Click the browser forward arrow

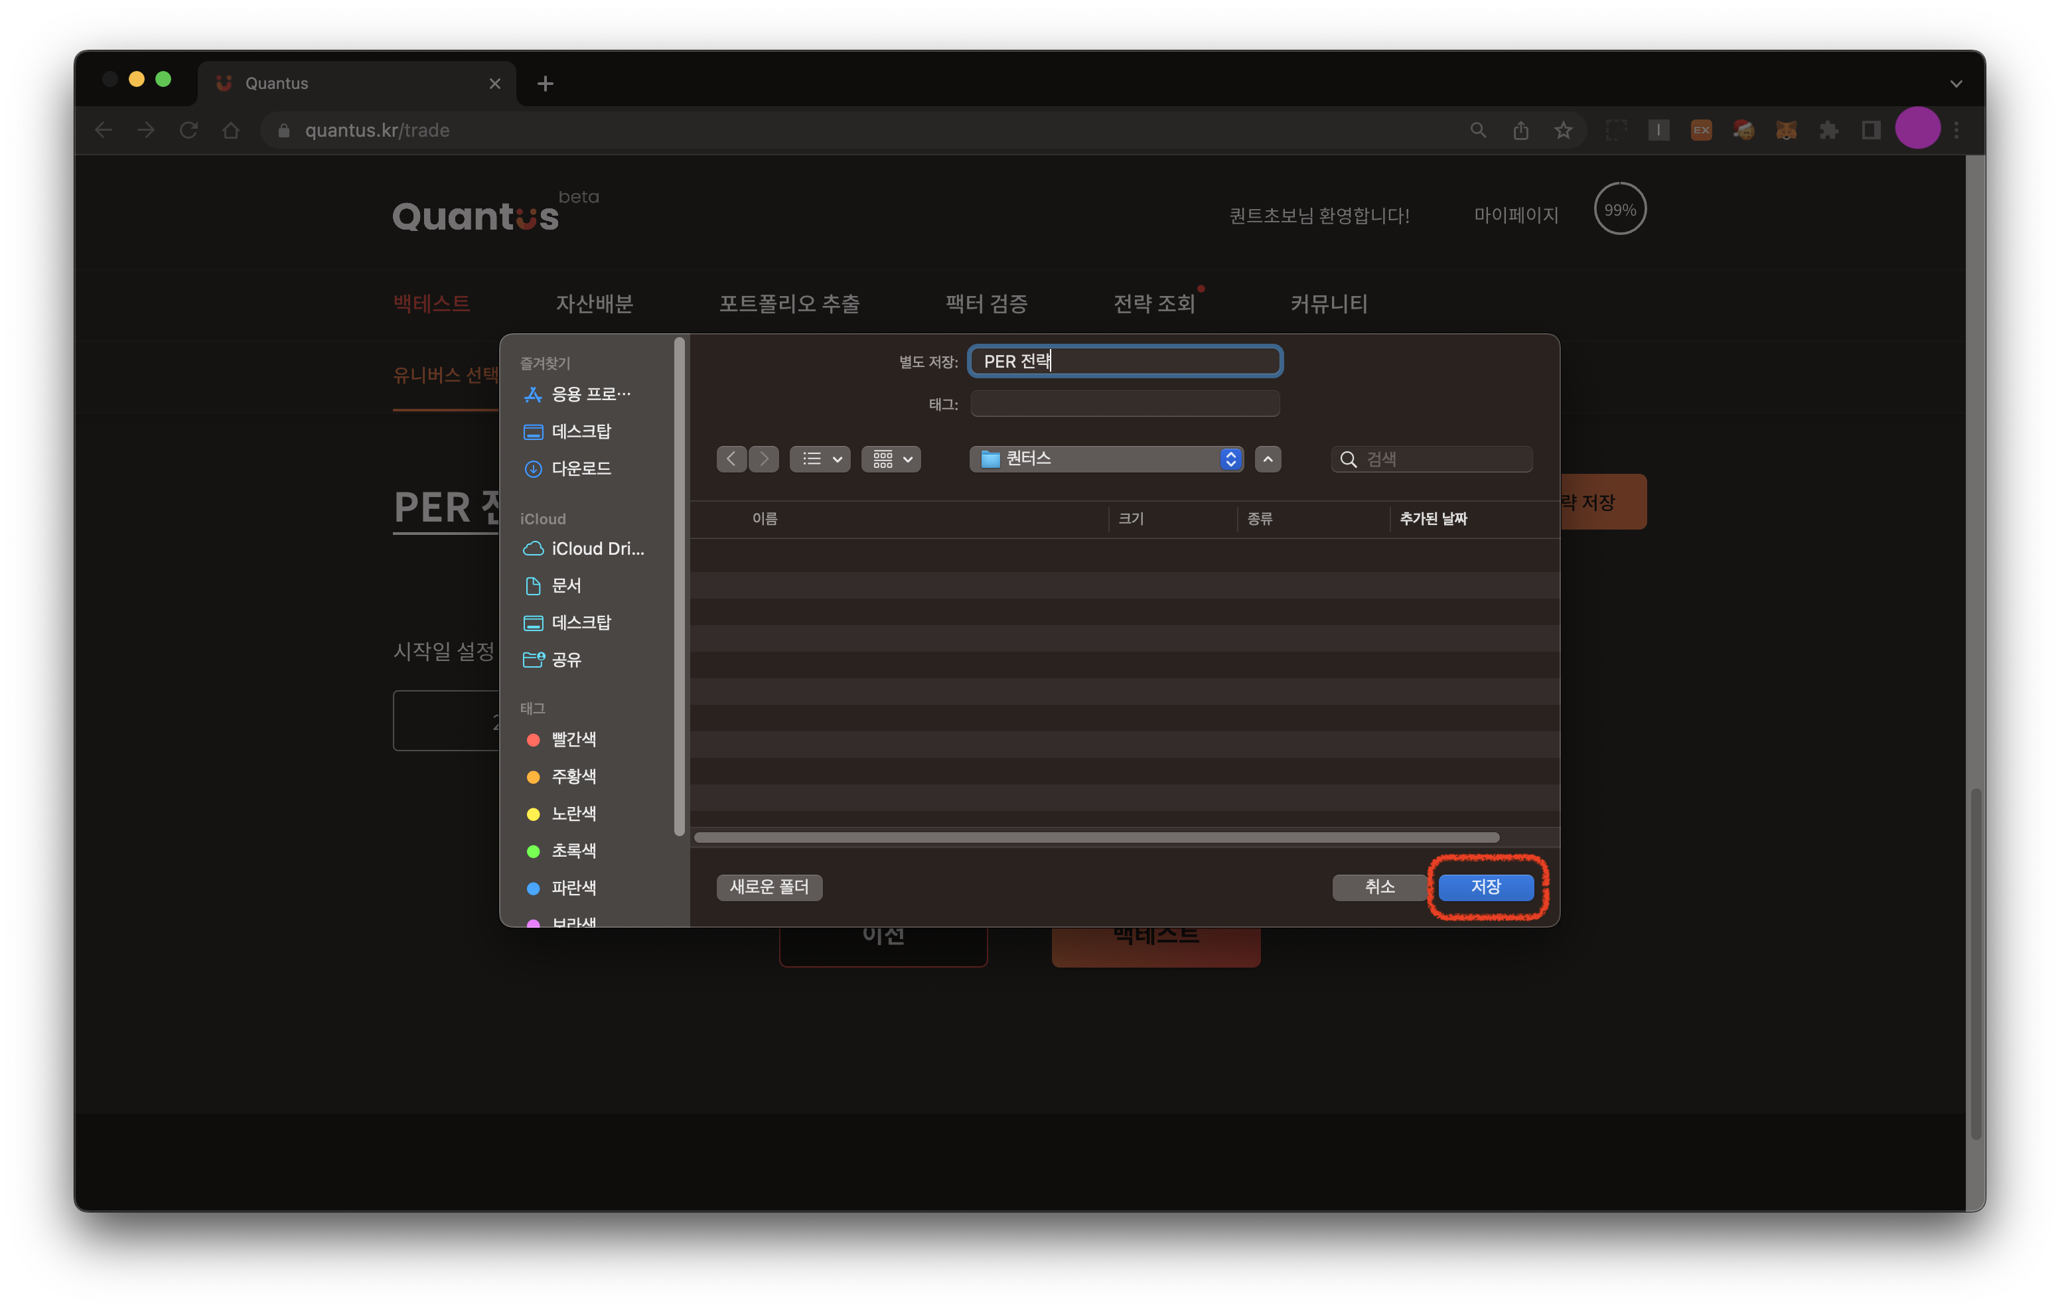146,130
